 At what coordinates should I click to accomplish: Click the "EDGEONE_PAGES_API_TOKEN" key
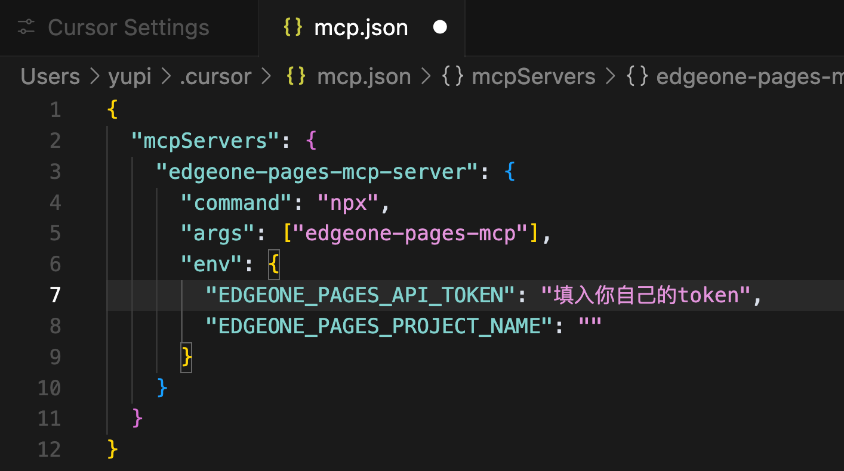[x=361, y=295]
